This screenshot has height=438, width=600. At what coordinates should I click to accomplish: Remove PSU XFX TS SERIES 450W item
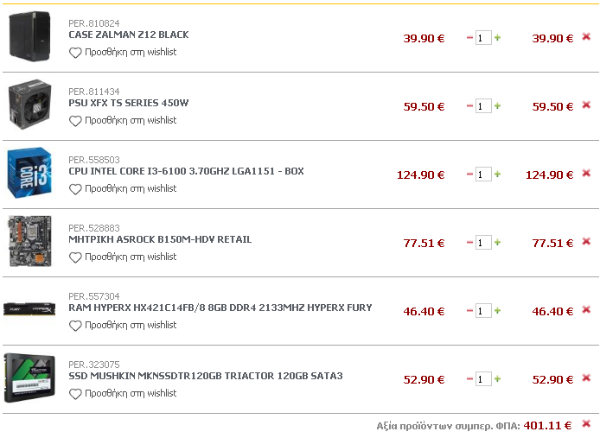[x=586, y=105]
